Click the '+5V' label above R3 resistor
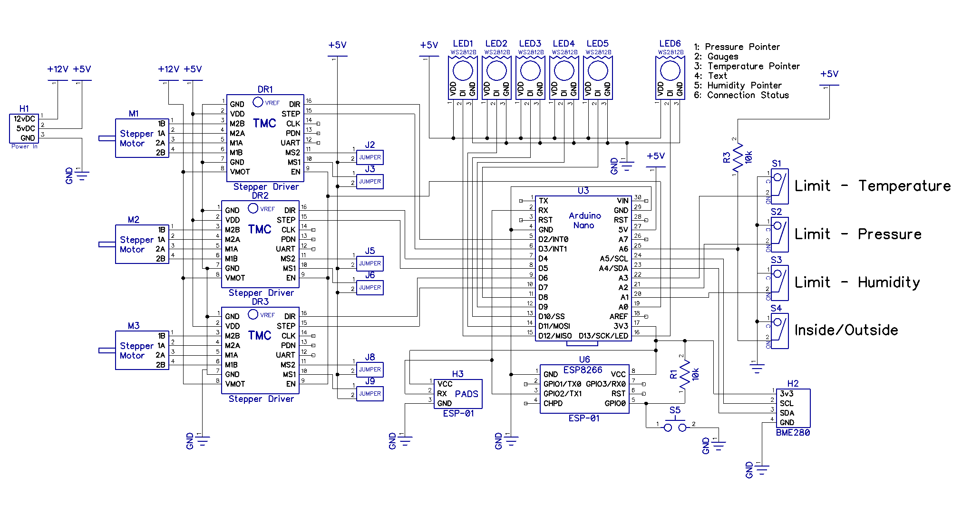Viewport: 962px width, 506px height. 829,74
